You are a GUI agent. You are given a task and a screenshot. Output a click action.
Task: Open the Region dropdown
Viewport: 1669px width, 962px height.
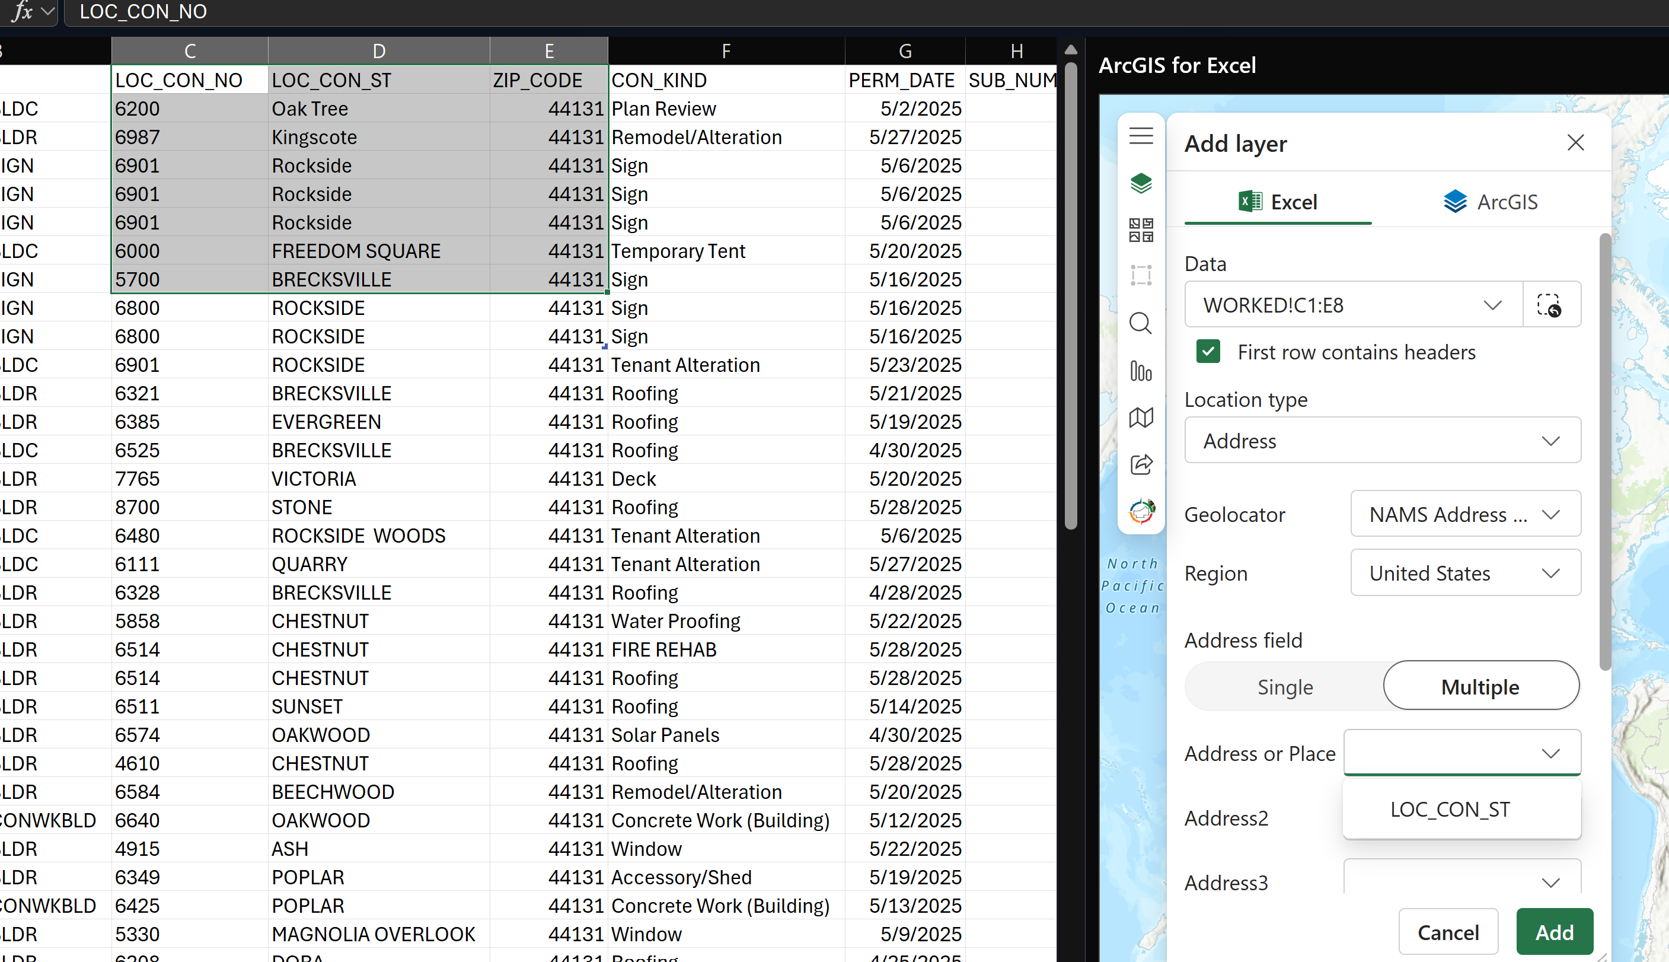click(x=1465, y=572)
